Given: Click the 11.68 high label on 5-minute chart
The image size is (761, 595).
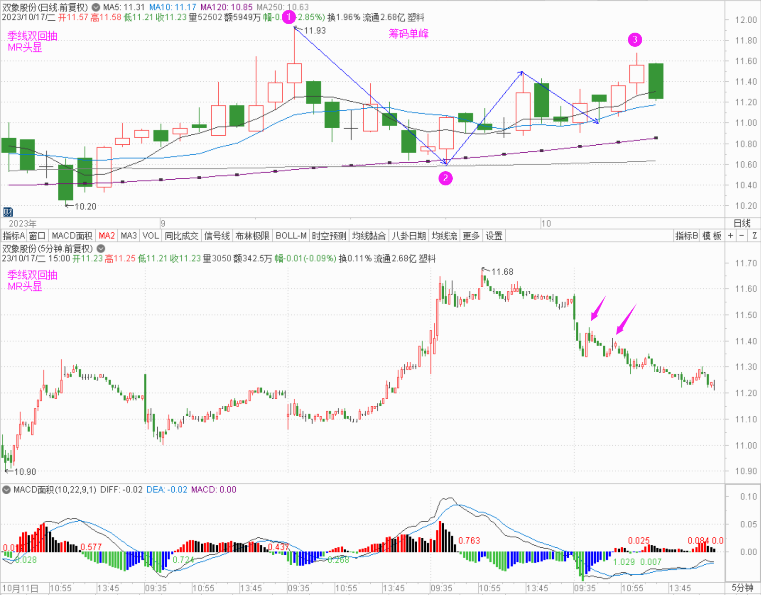Looking at the screenshot, I should (x=502, y=271).
